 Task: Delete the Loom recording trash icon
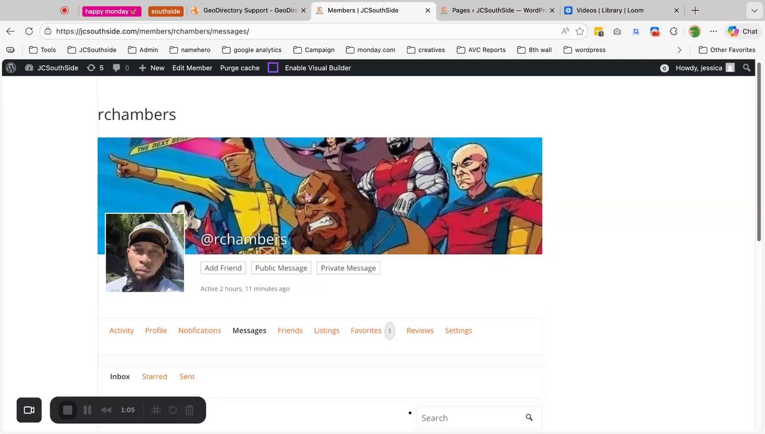[x=189, y=410]
